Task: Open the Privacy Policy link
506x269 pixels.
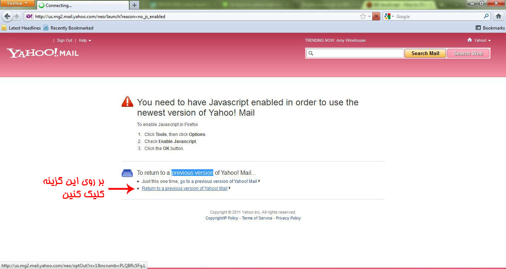Action: click(x=288, y=218)
